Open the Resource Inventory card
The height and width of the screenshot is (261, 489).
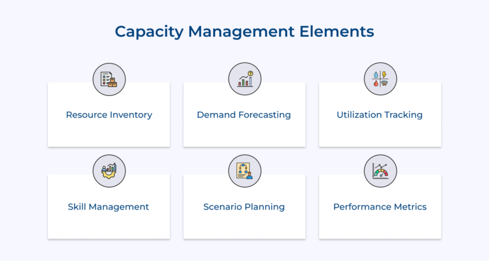(109, 114)
